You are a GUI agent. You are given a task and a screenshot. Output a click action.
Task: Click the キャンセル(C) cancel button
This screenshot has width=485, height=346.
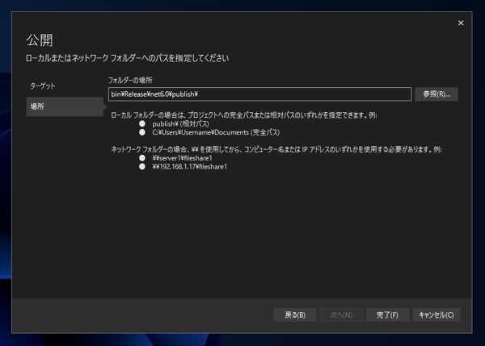click(436, 315)
